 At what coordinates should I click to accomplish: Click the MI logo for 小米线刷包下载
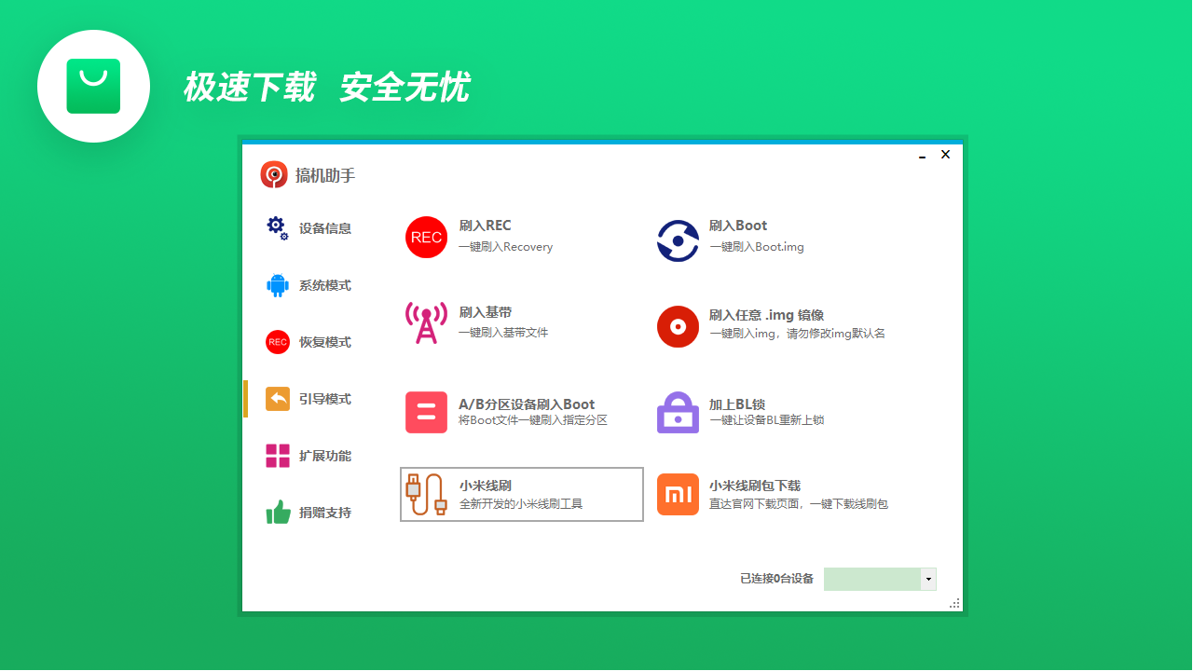[x=678, y=494]
